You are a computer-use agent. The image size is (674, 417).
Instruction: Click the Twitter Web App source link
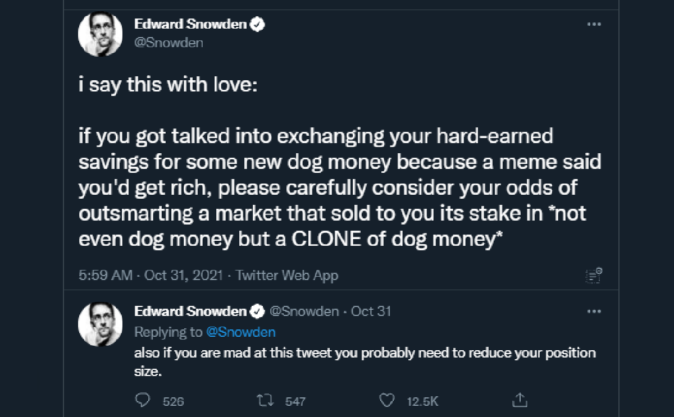(286, 276)
